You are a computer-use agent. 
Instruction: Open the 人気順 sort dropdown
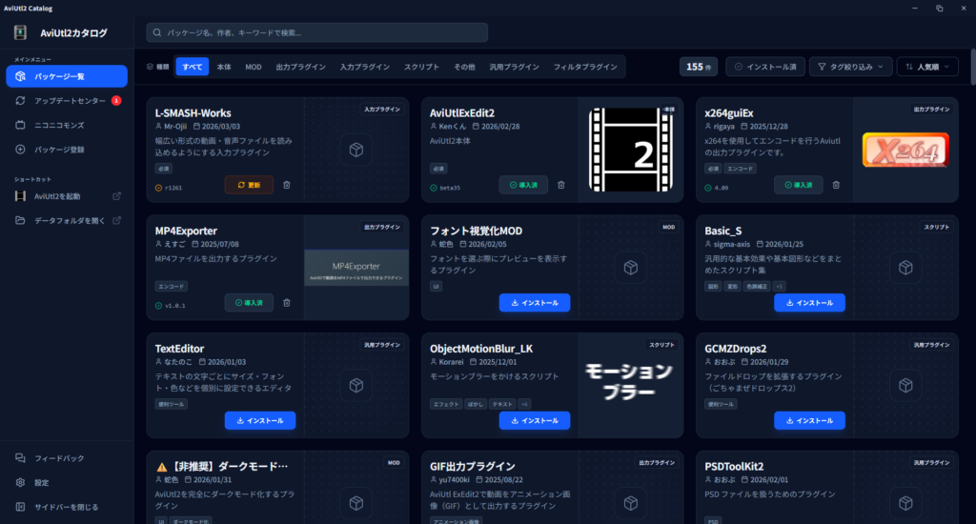pyautogui.click(x=928, y=67)
